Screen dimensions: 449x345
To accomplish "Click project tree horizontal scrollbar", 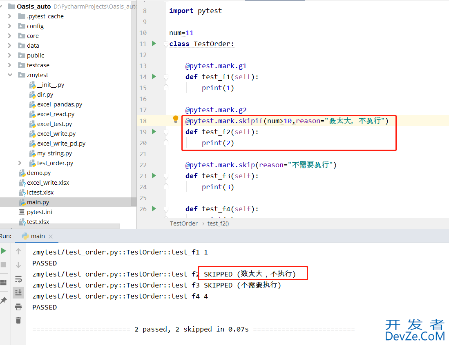I will [x=60, y=226].
